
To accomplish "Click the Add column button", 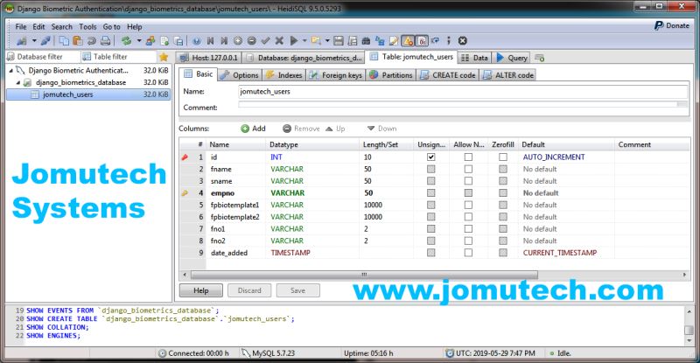I will click(x=253, y=129).
